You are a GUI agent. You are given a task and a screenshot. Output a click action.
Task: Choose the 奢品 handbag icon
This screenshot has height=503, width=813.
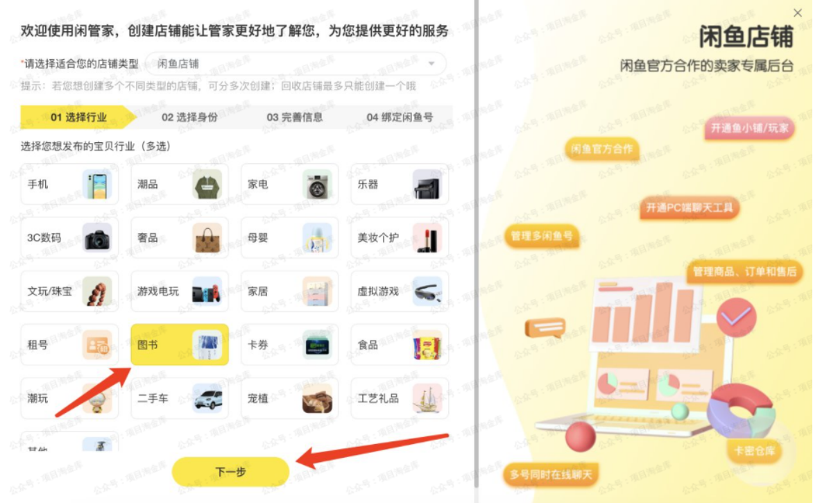point(207,238)
